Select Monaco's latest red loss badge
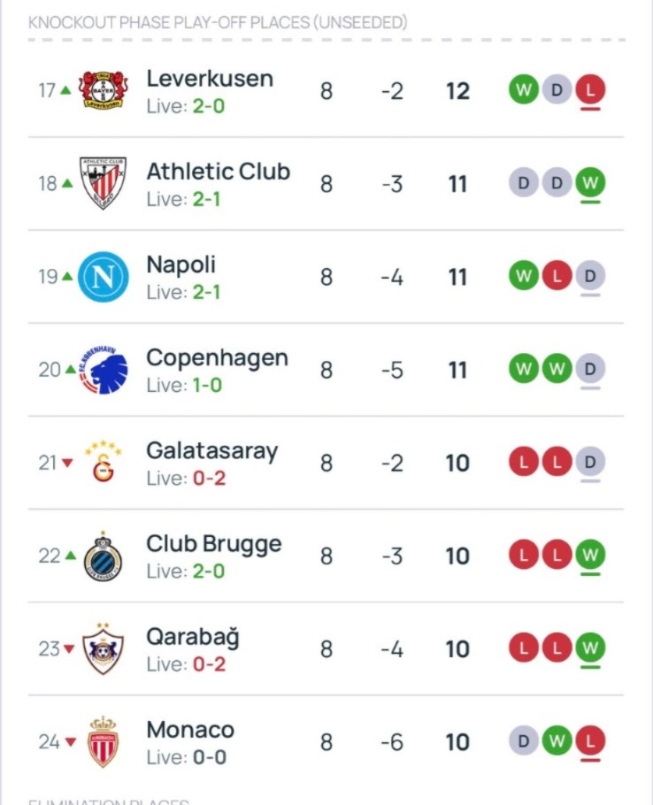This screenshot has height=805, width=653. 590,741
